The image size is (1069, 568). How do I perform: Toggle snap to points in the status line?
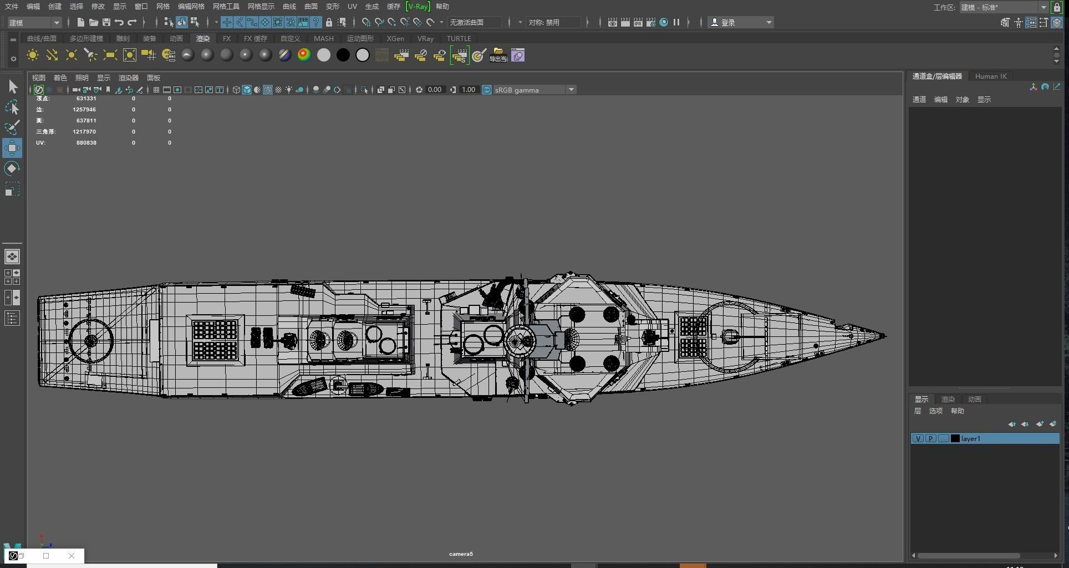click(392, 22)
